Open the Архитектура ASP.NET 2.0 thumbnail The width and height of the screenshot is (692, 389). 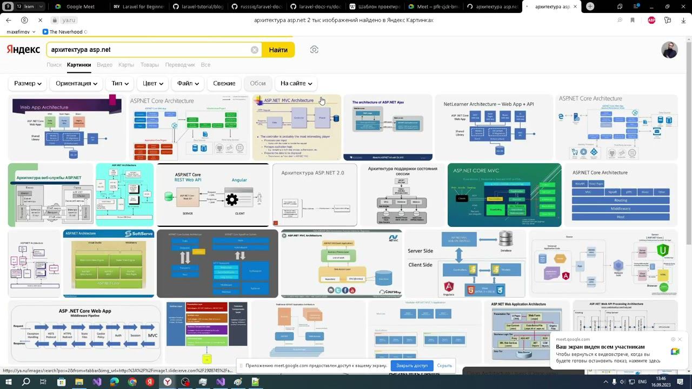pos(315,195)
